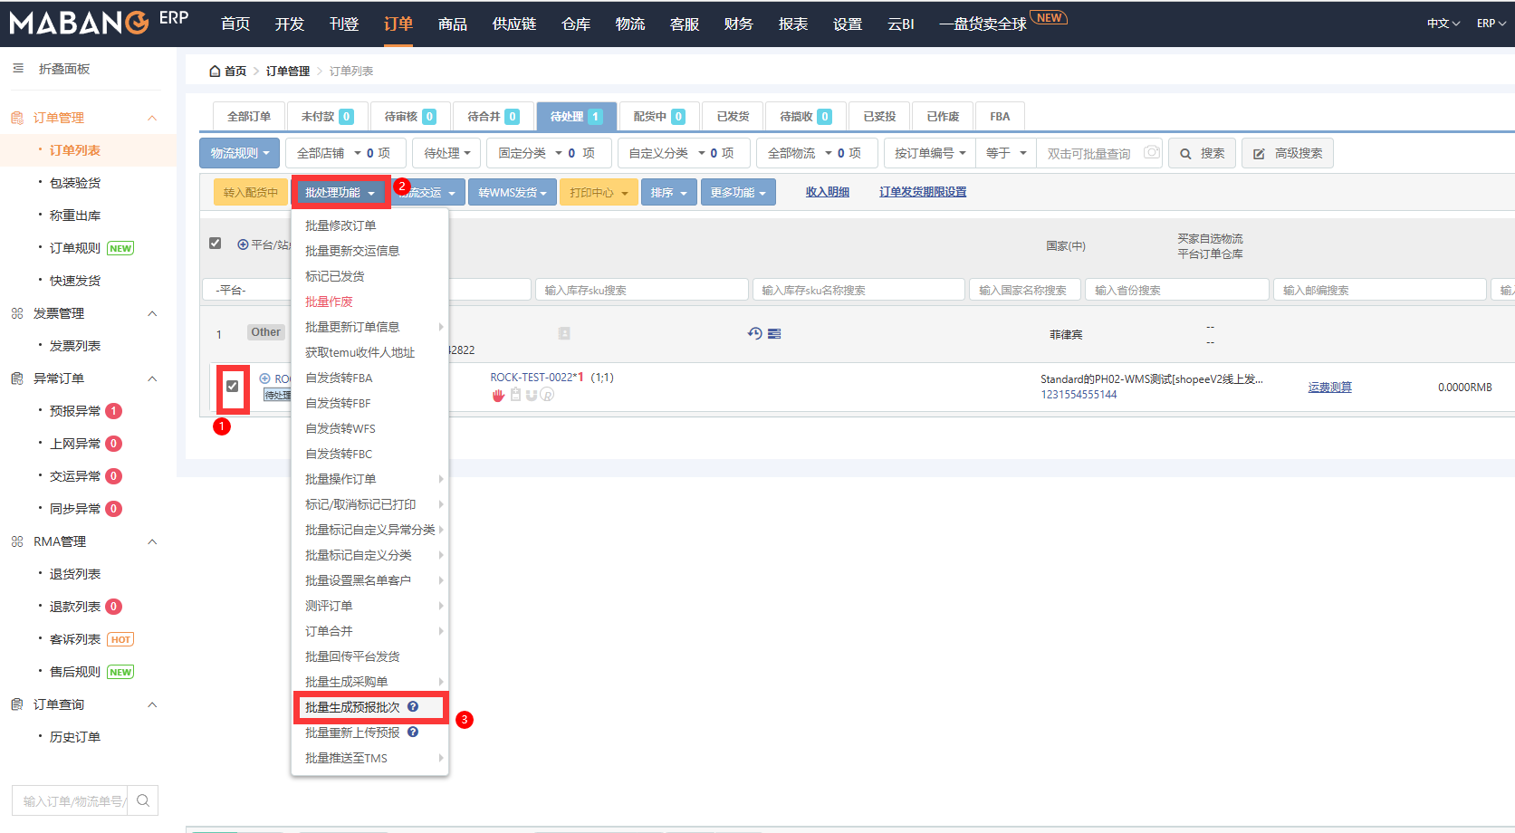Click the home icon in breadcrumb
Screen dimensions: 1515x833
point(215,71)
